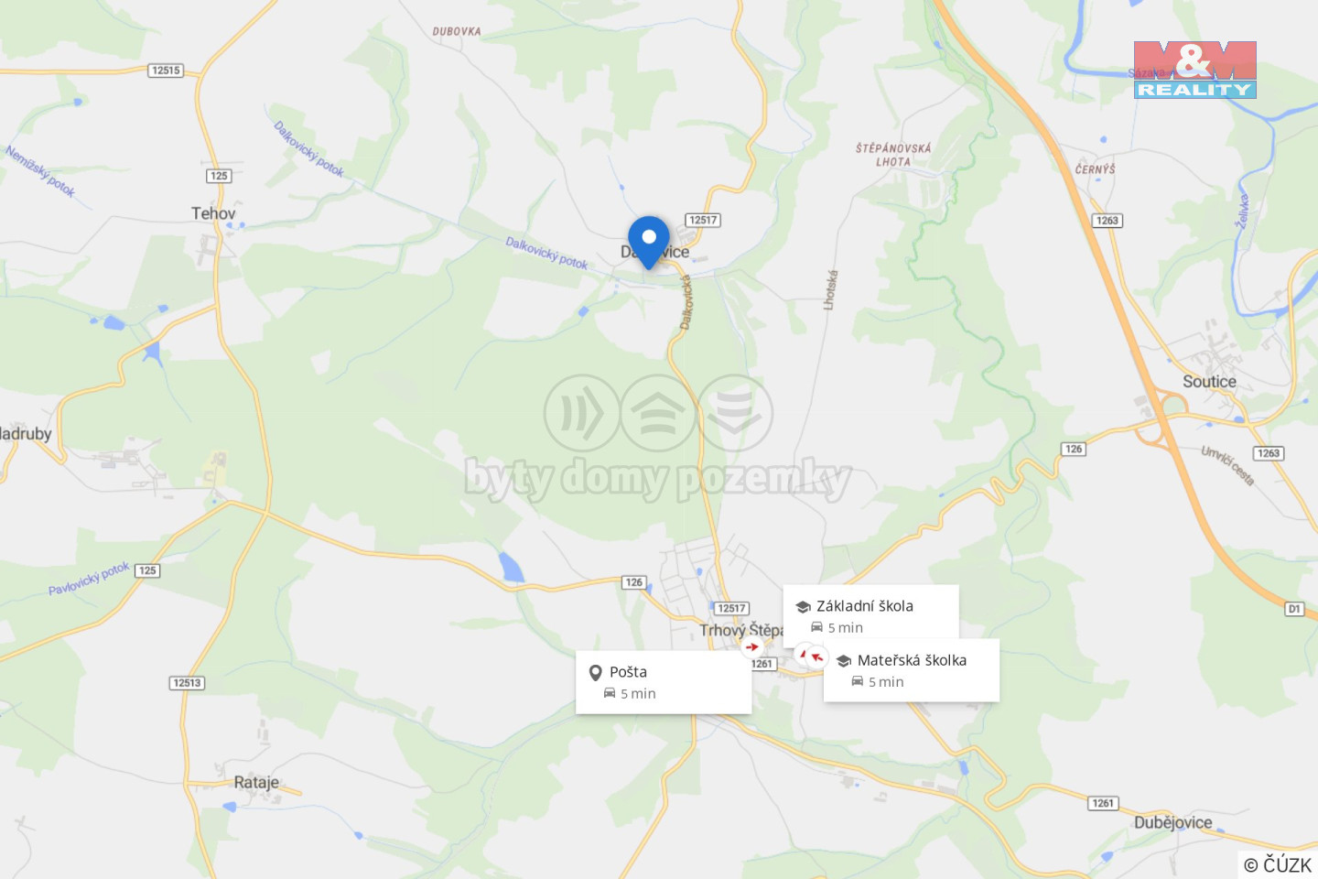
Task: Click the red arrow markers near Mateřská školka
Action: click(x=811, y=656)
